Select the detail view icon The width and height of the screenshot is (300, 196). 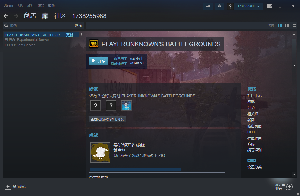(x=280, y=26)
